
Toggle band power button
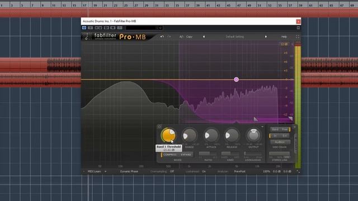159,127
